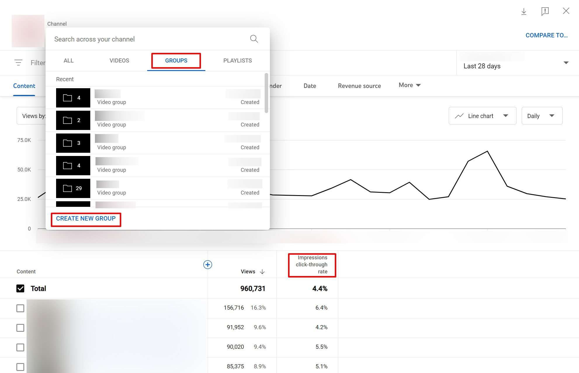Click the filter lines icon
579x373 pixels.
click(x=18, y=63)
